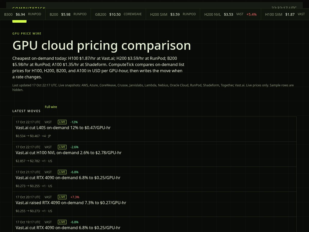Click price detail '$0.273 → $0.255 · ×1 · US'
The height and width of the screenshot is (232, 309).
click(x=34, y=186)
